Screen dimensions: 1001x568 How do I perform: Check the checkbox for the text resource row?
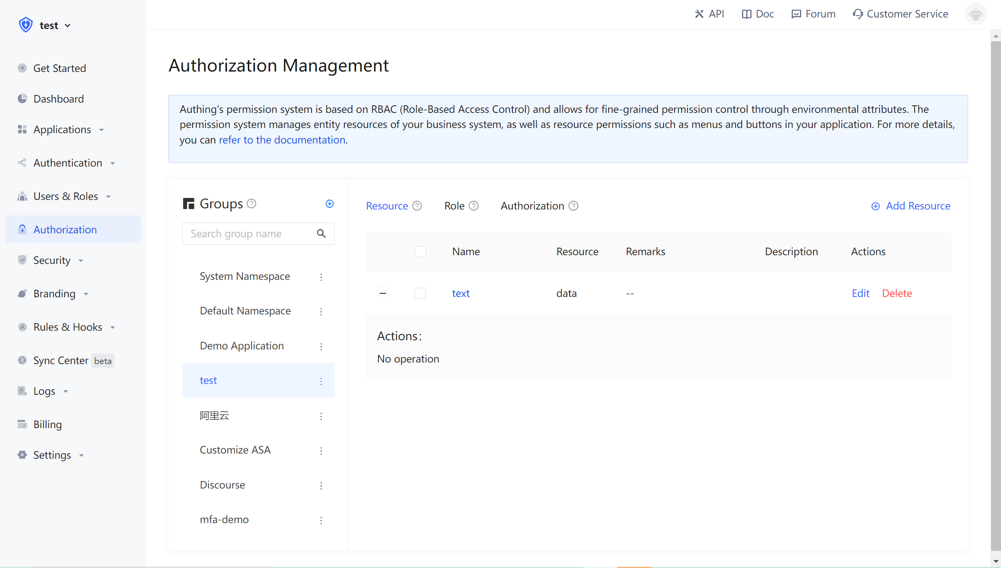click(x=420, y=293)
